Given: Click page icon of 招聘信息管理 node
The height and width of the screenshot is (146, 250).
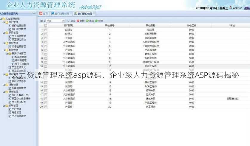Looking at the screenshot, I should click(10, 88).
